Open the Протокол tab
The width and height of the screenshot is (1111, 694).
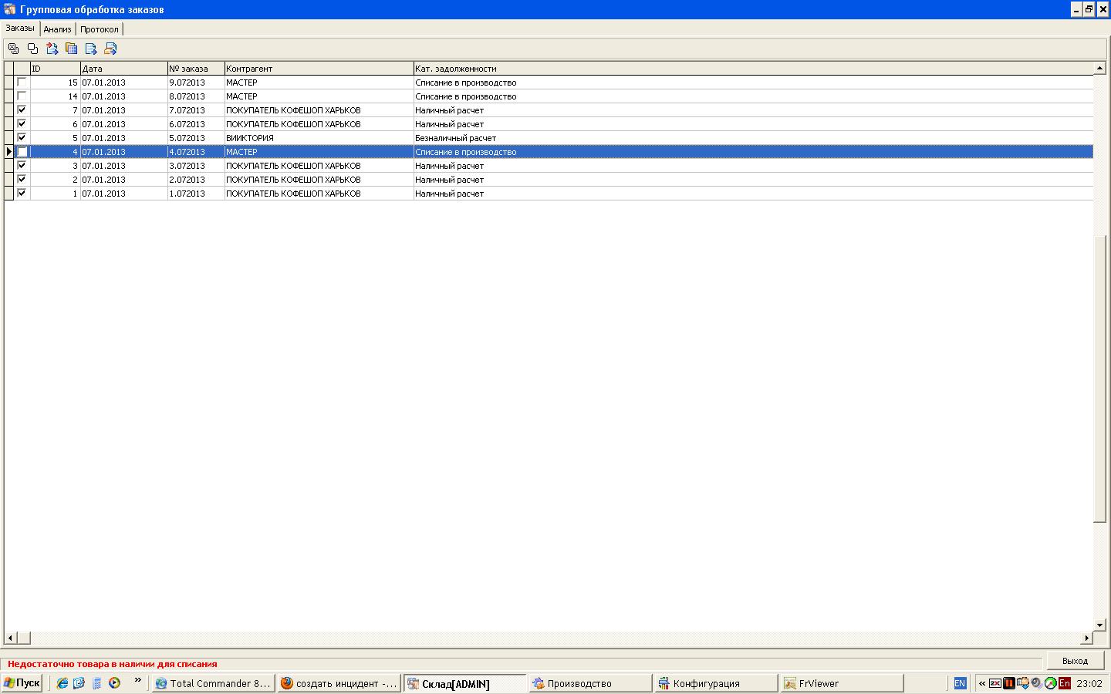(x=100, y=29)
